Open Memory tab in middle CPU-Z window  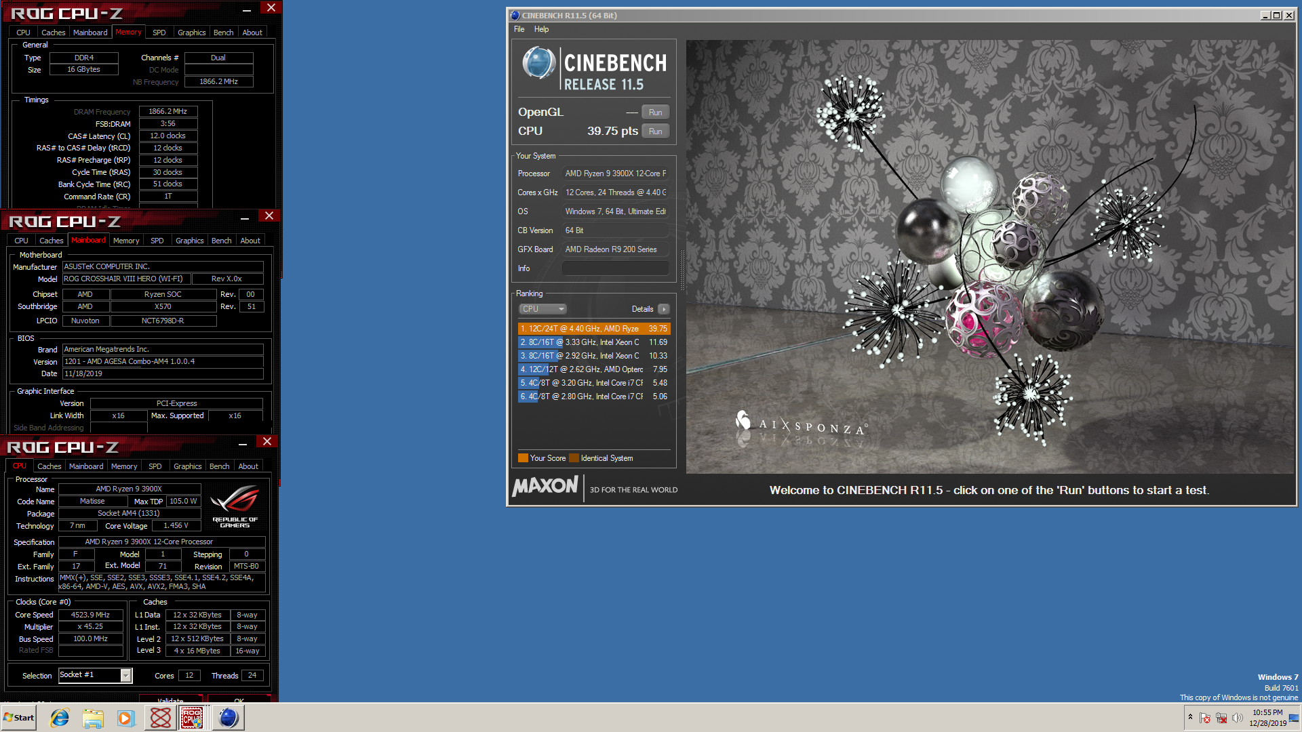click(x=126, y=241)
